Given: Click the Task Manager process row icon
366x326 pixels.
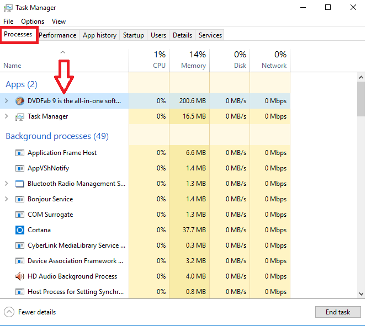Looking at the screenshot, I should point(20,116).
